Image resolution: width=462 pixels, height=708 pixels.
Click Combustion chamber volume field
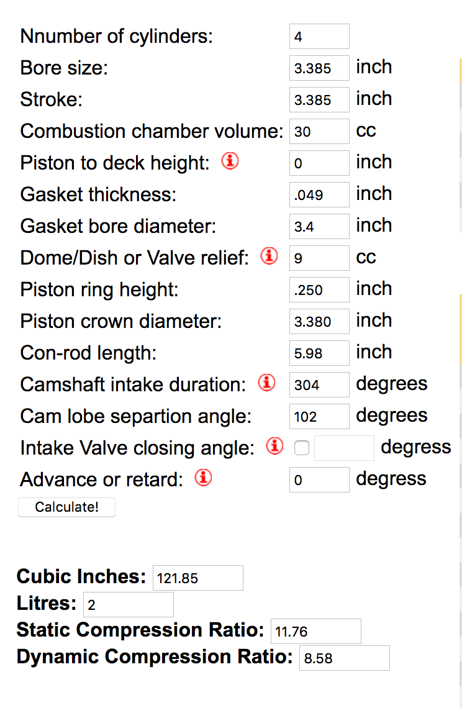(319, 132)
